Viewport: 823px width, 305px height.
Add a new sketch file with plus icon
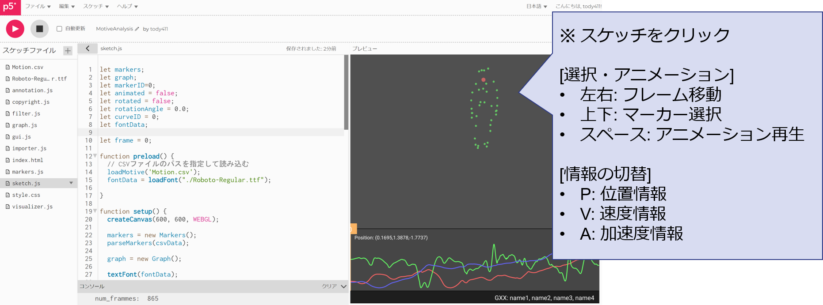tap(68, 51)
